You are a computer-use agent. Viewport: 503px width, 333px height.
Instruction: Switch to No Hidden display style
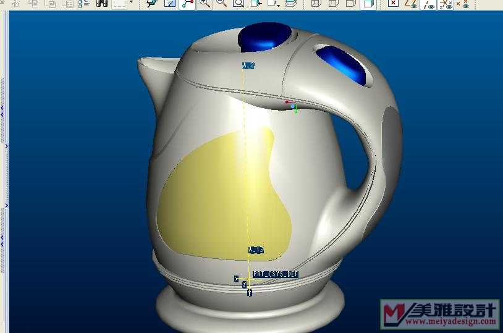click(350, 3)
